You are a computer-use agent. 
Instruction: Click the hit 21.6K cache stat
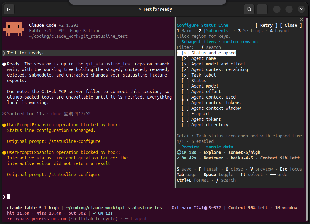coord(18,213)
